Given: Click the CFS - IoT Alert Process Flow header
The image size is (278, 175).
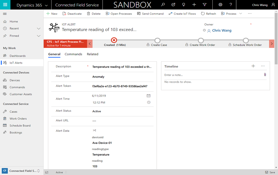Looking at the screenshot, I should (x=65, y=44).
